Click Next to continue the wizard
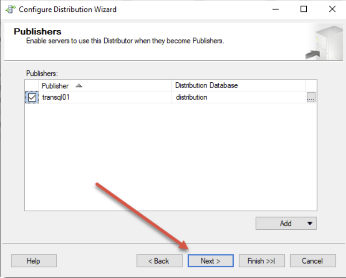 [211, 261]
